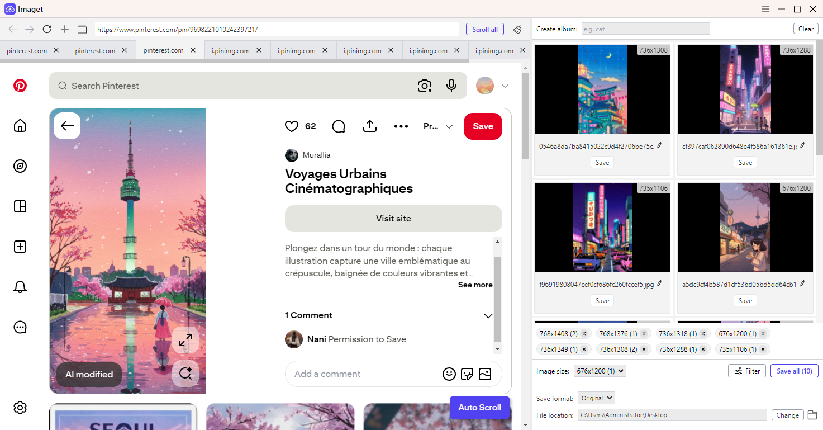Click the image list vertical scrollbar
The width and height of the screenshot is (823, 430).
tap(819, 98)
